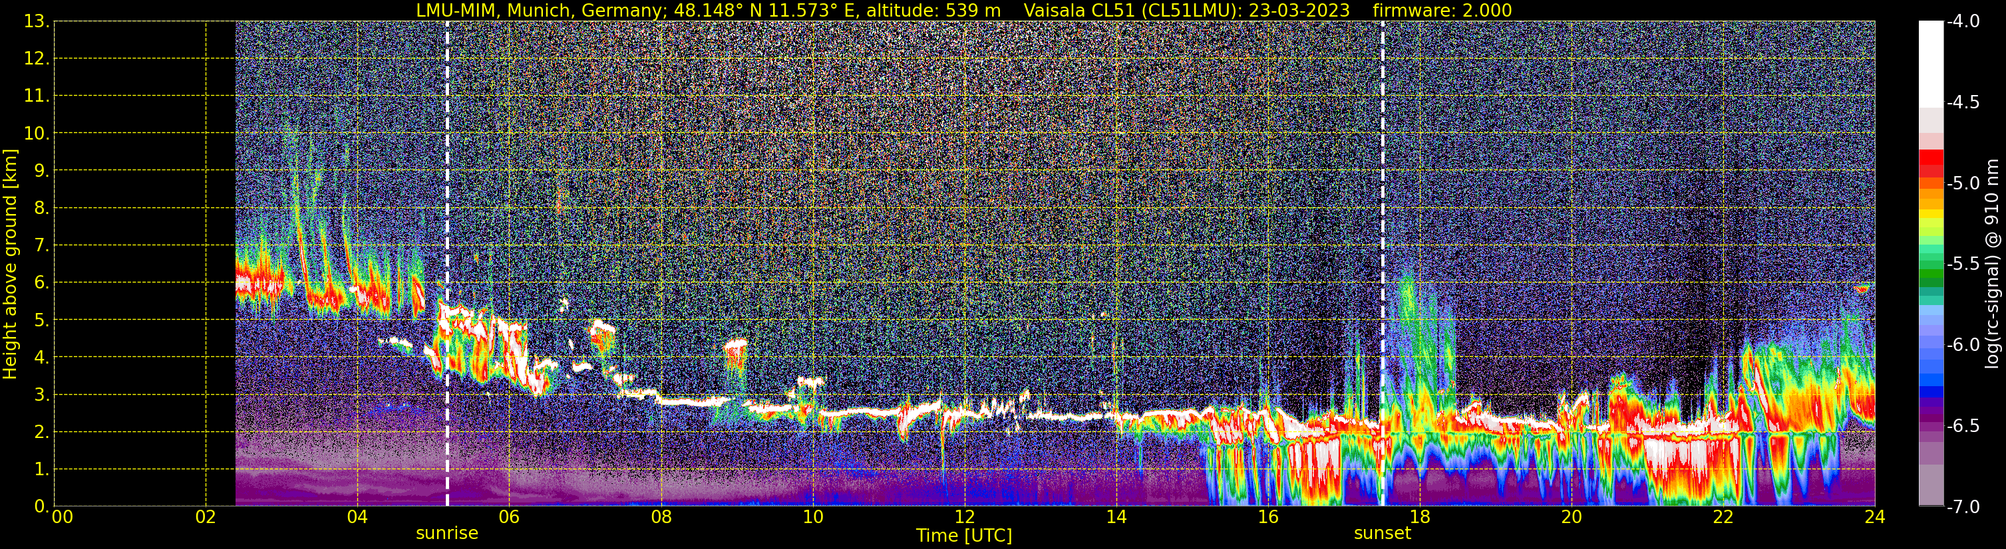Click the 5. label on the height axis
Screen dimensions: 2006x549
point(41,320)
